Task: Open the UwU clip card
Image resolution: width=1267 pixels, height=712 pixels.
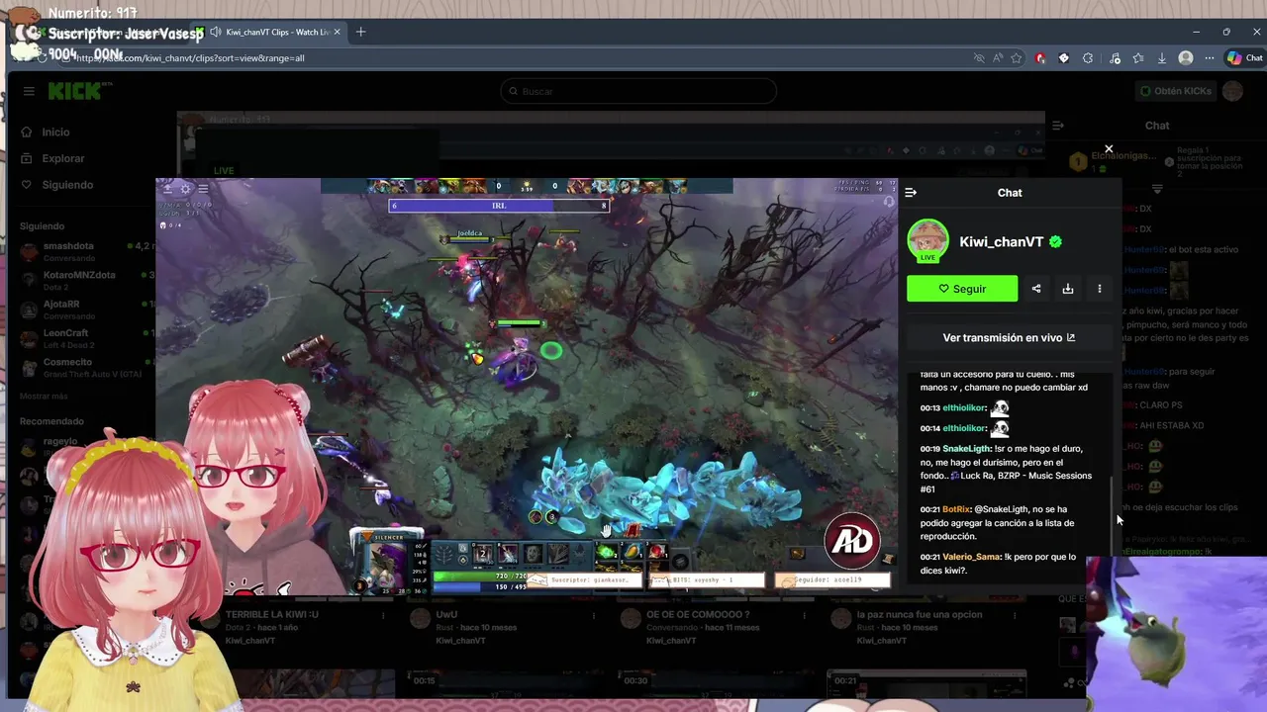Action: pyautogui.click(x=446, y=615)
